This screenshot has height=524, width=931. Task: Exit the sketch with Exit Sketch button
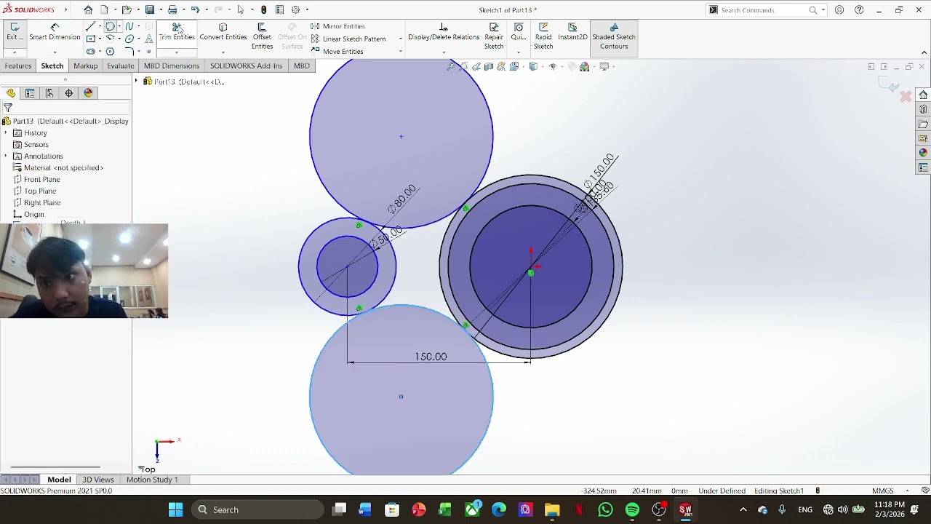14,32
